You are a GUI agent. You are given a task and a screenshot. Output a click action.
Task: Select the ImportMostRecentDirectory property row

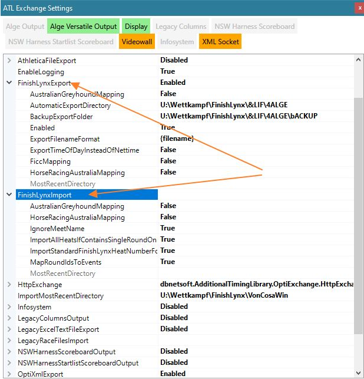[61, 296]
